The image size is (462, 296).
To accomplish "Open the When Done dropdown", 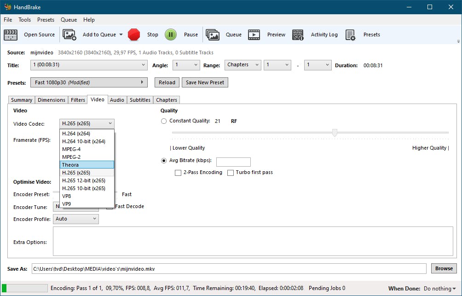I will coord(439,289).
